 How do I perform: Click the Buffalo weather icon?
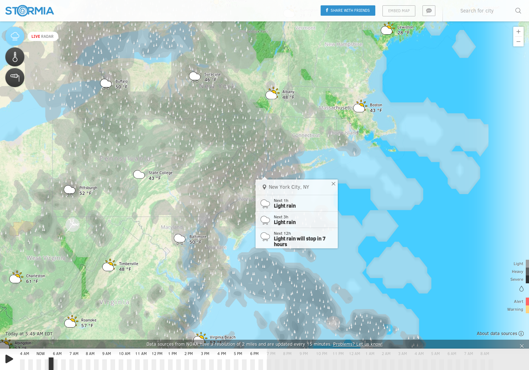tap(106, 84)
